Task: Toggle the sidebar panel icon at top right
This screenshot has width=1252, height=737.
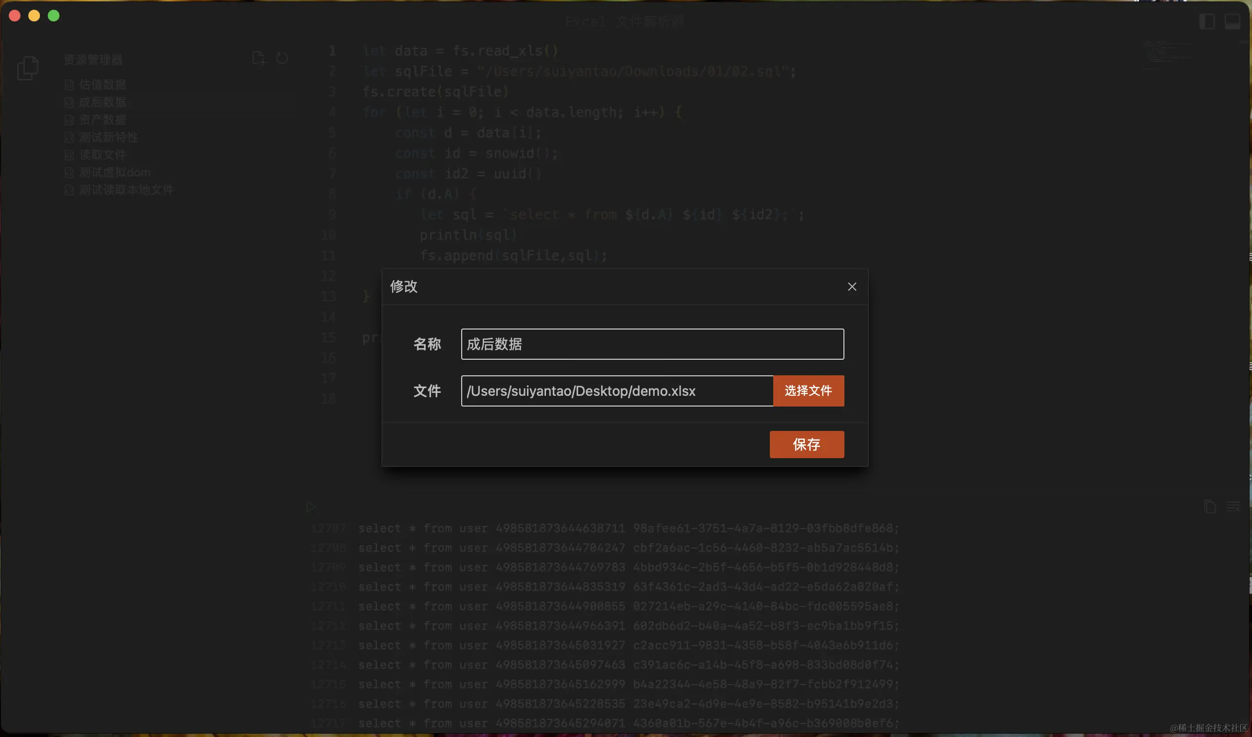Action: click(x=1207, y=21)
